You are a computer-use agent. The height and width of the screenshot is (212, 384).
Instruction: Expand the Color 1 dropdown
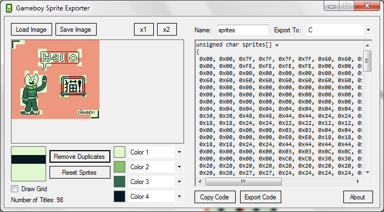(179, 152)
